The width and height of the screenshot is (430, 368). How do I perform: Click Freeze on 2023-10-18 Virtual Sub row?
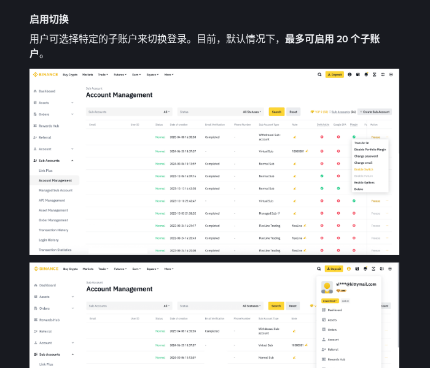[x=376, y=201]
